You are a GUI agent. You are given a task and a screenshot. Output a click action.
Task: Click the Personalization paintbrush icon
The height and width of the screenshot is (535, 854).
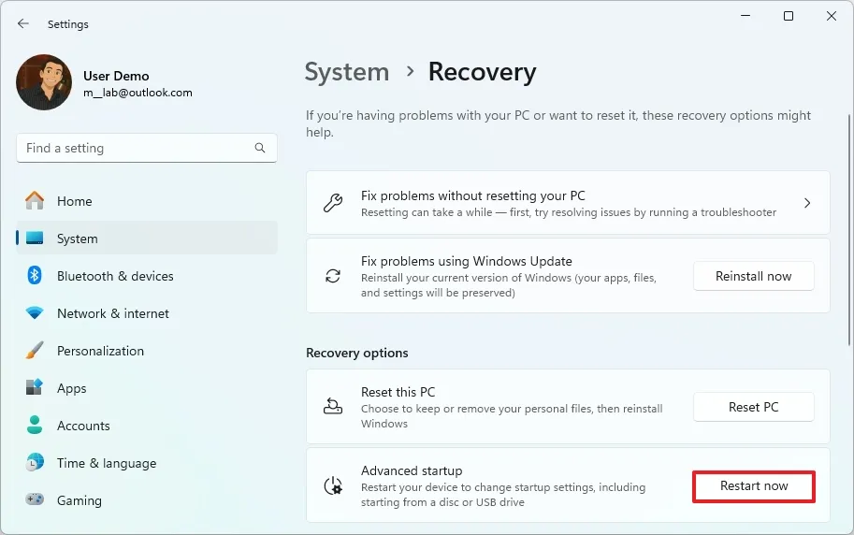point(35,351)
